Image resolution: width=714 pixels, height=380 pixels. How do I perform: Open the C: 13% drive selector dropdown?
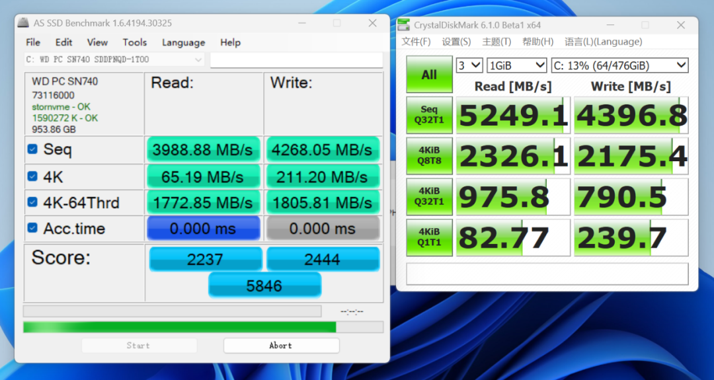(619, 65)
